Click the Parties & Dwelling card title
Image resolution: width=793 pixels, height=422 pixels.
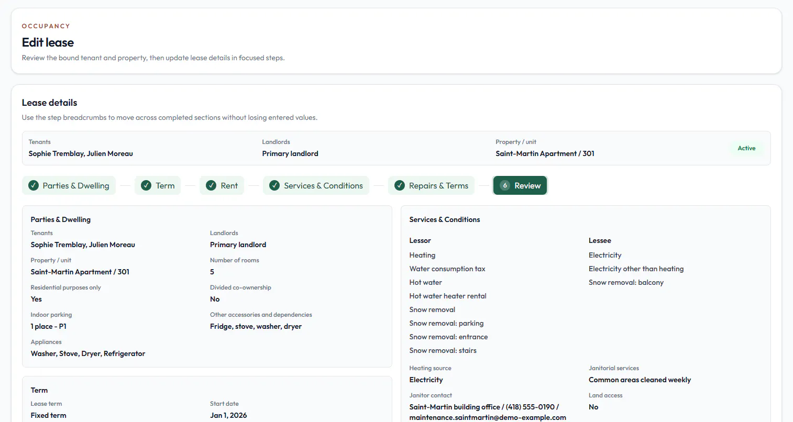pos(61,219)
